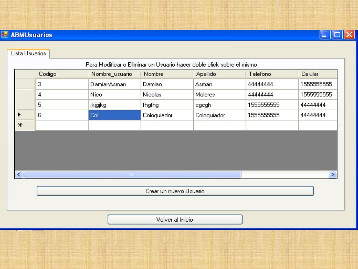The image size is (358, 269).
Task: Click the Apellido column header
Action: pyautogui.click(x=220, y=74)
